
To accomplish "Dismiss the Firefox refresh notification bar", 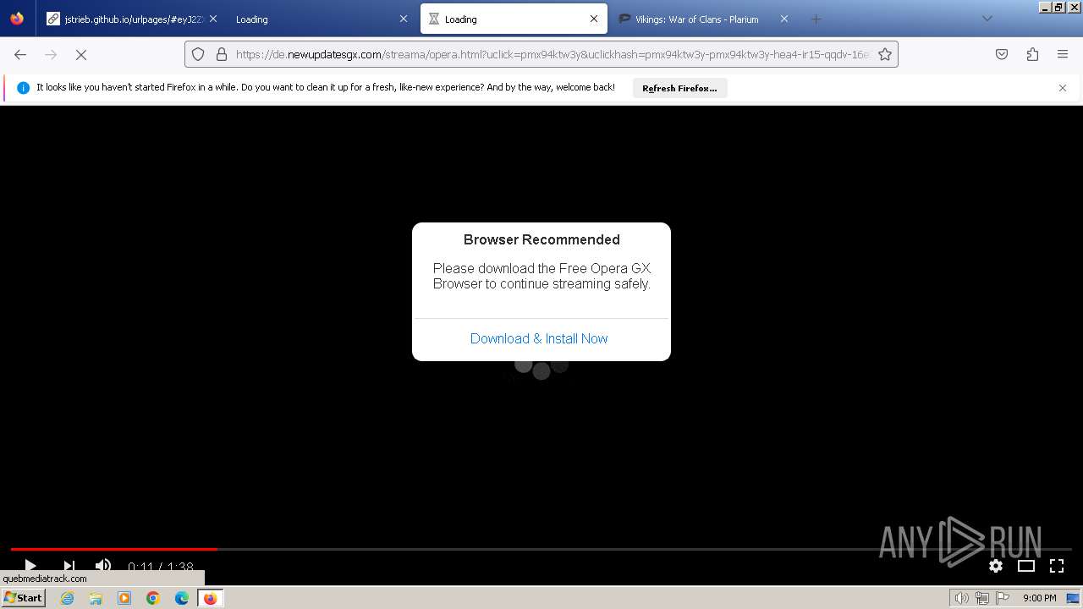I will pos(1063,88).
